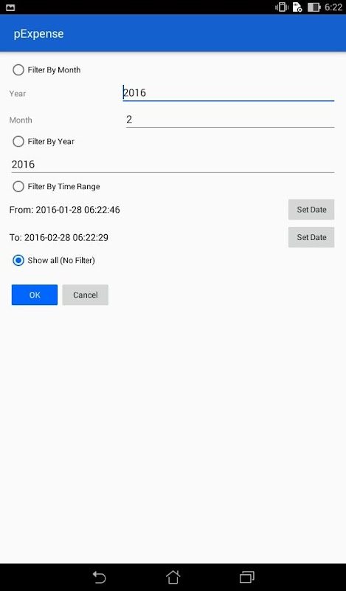Focus the Month input field showing 2
Image resolution: width=346 pixels, height=591 pixels.
tap(230, 120)
